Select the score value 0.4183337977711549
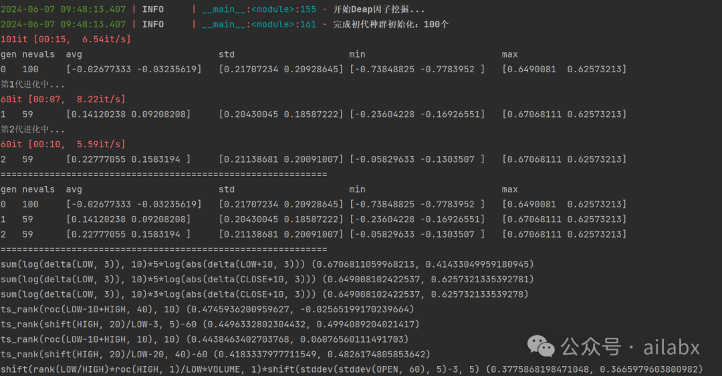The width and height of the screenshot is (722, 376). [x=267, y=355]
